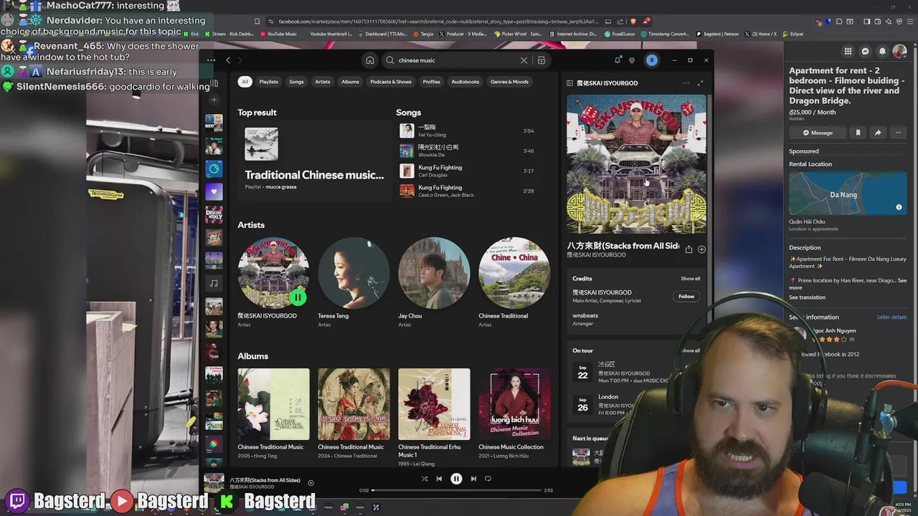Screen dimensions: 918x516
Task: Create a playlist with the sidebar plus icon
Action: (x=214, y=100)
